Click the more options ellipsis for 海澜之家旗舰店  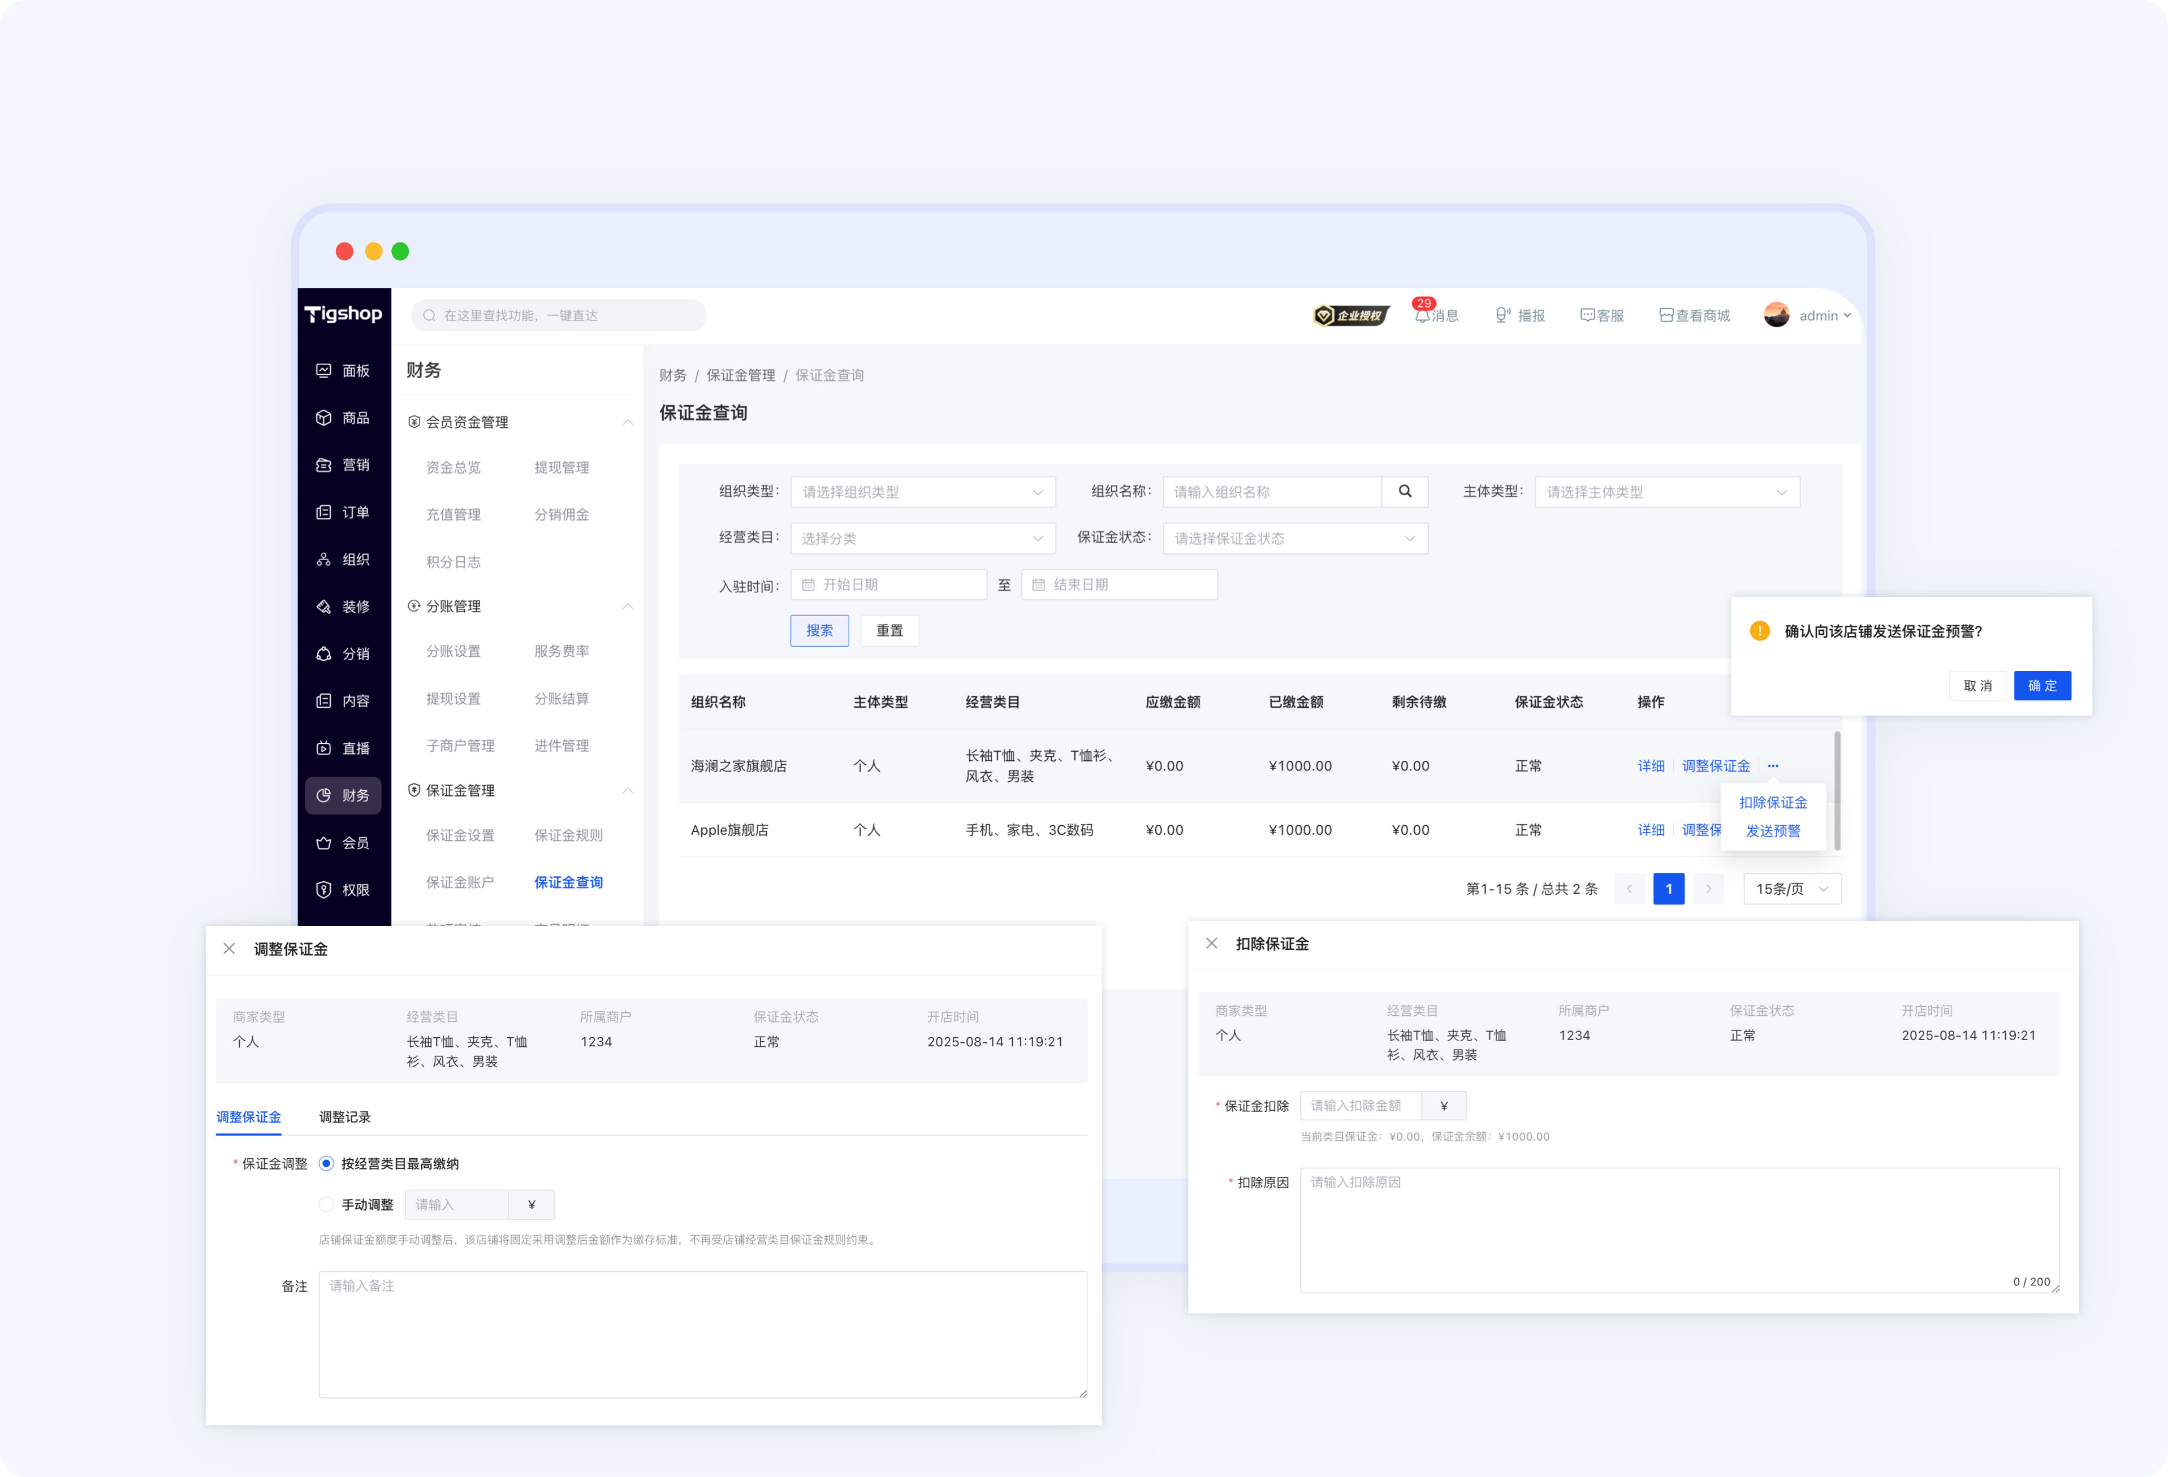click(x=1773, y=765)
